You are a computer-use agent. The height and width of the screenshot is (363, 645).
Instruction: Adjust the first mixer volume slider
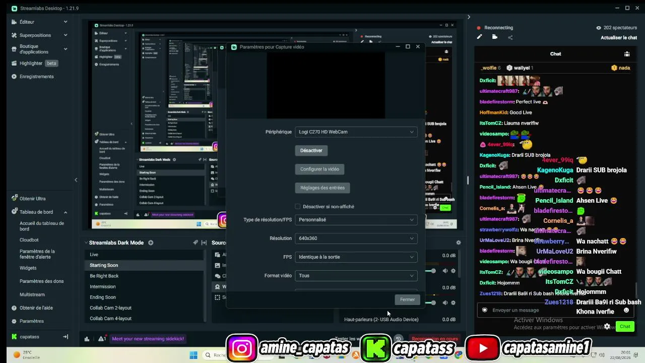433,271
